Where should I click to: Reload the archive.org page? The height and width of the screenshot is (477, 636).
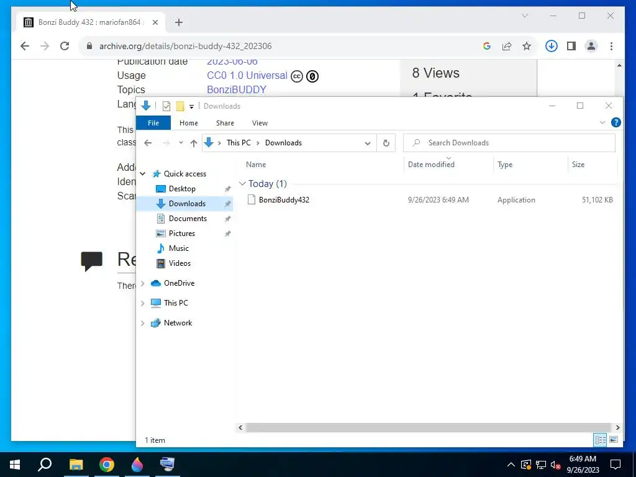[65, 46]
